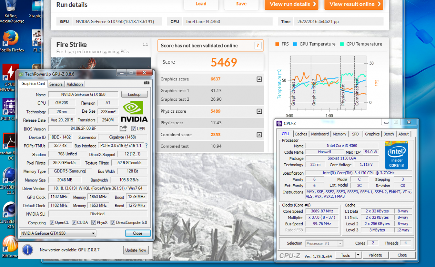The height and width of the screenshot is (267, 435).
Task: Collapse the Physics score section
Action: coord(259,111)
